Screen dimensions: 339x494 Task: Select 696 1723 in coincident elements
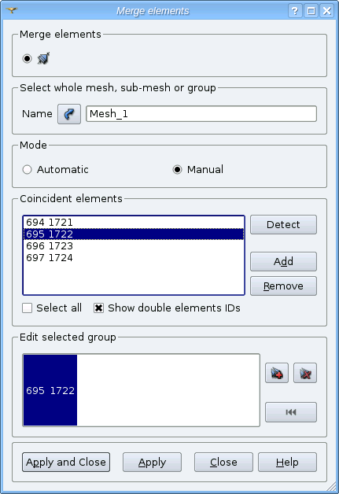click(x=134, y=246)
